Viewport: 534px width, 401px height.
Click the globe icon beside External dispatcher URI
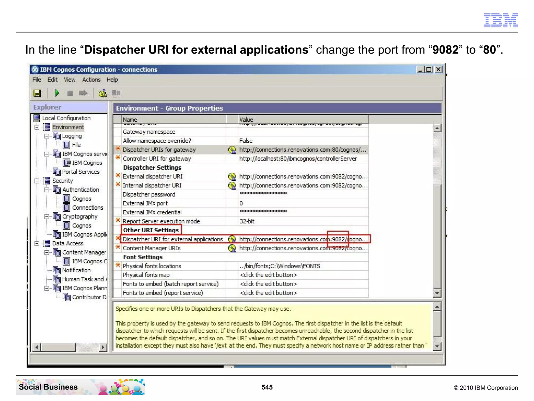pyautogui.click(x=232, y=177)
